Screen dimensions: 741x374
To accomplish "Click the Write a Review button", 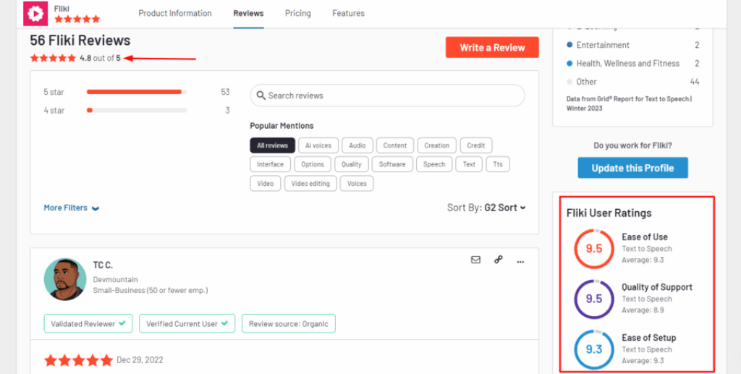I will pos(492,47).
